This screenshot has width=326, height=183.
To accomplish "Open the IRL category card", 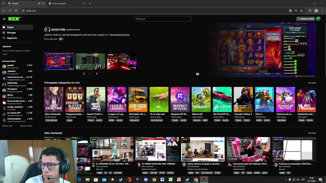I will coord(159,99).
